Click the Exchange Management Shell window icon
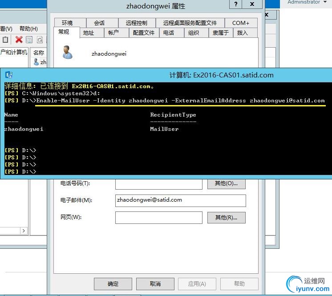This screenshot has height=296, width=332. (x=9, y=75)
